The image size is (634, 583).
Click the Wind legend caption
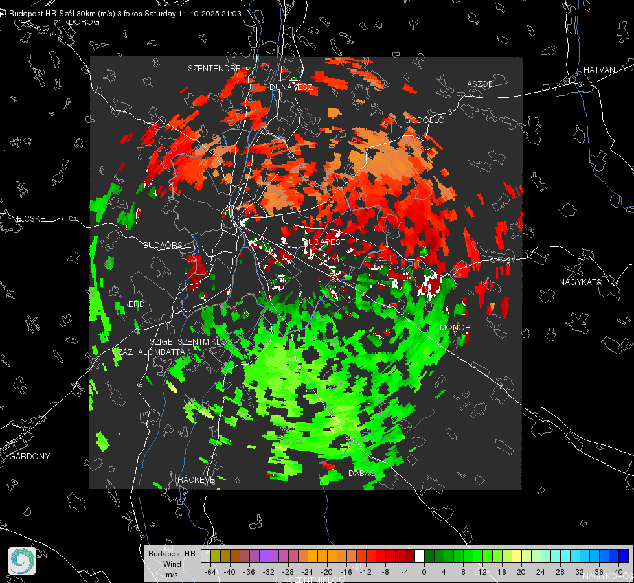tap(172, 564)
